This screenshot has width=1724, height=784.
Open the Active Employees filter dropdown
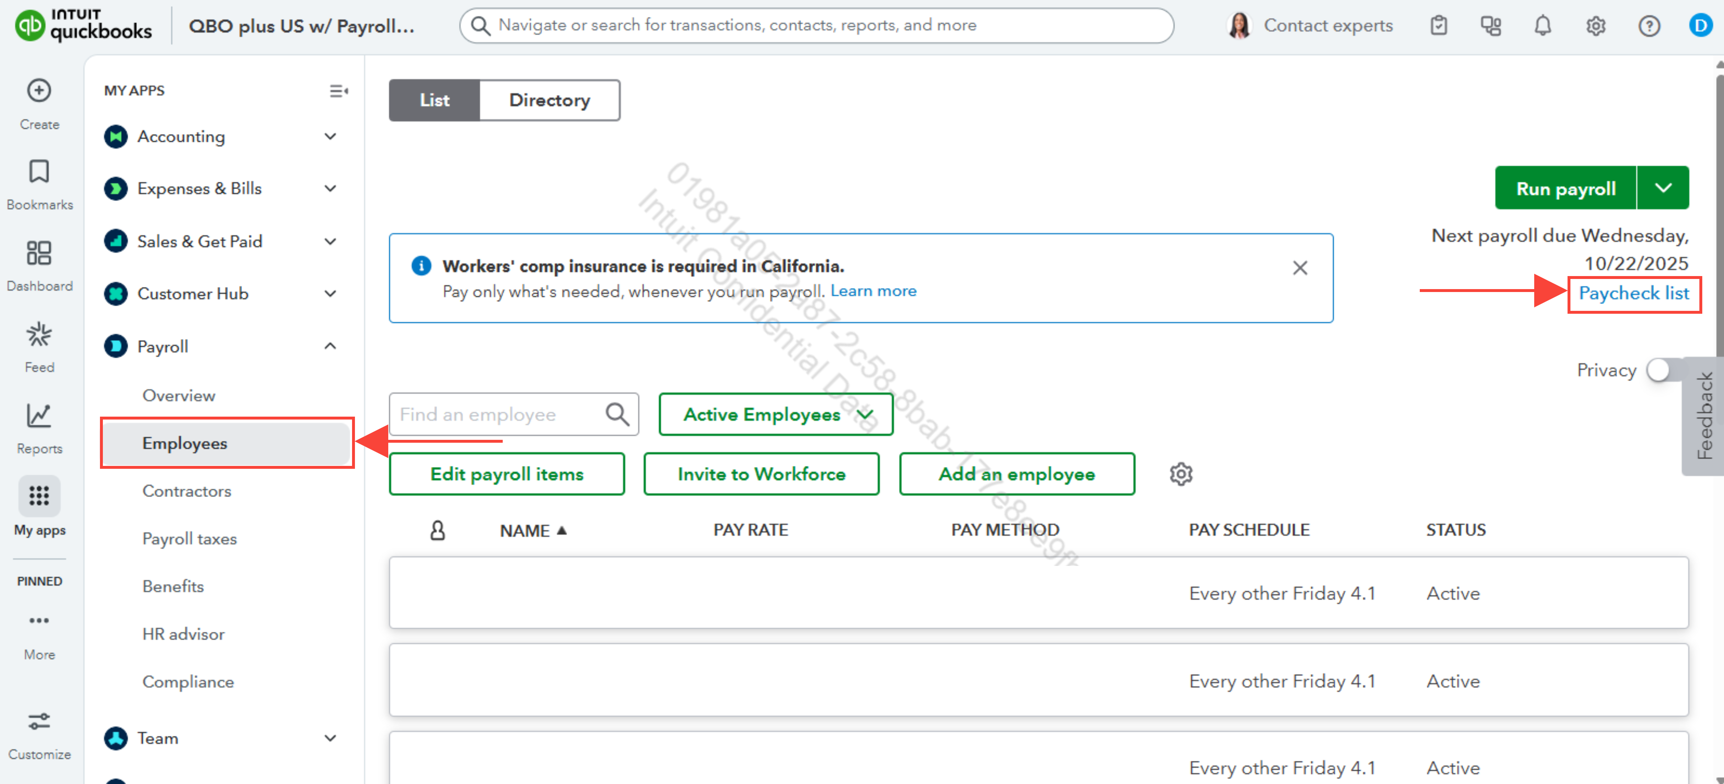point(776,414)
